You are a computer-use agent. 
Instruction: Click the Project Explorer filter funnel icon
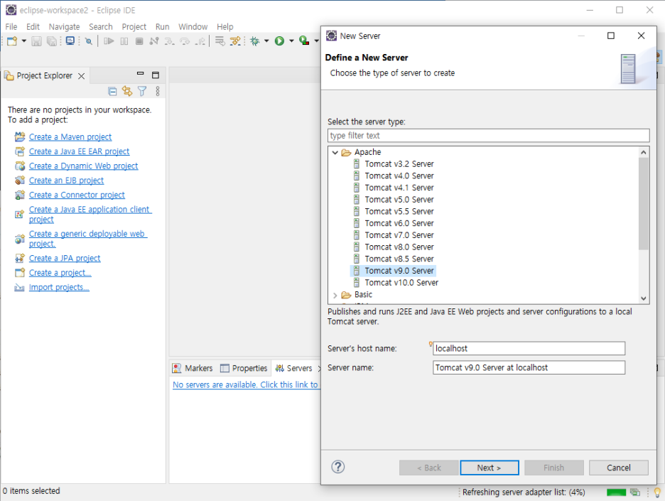(142, 91)
